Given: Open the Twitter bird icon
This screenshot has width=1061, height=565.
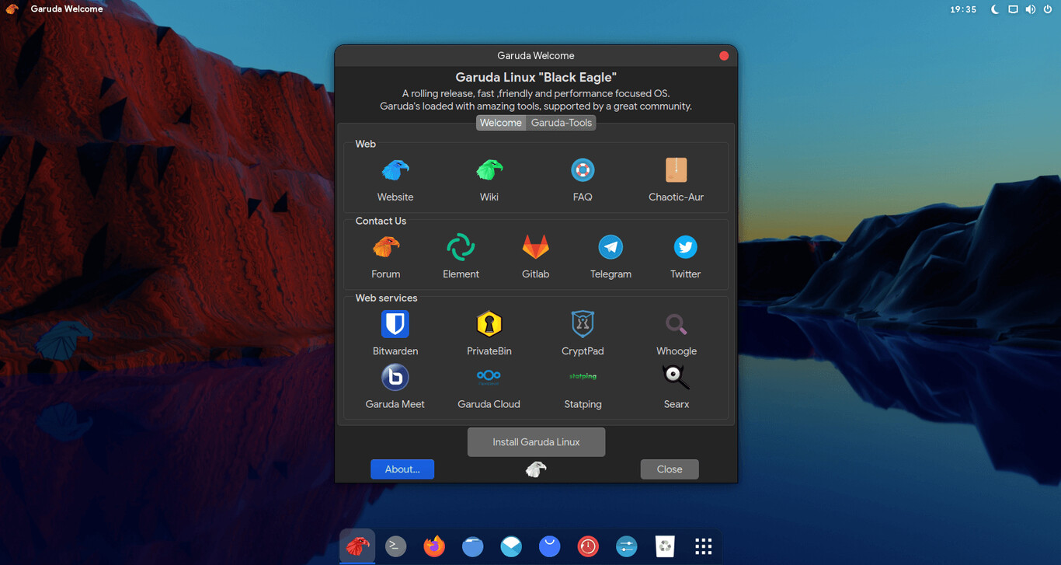Looking at the screenshot, I should click(x=685, y=247).
